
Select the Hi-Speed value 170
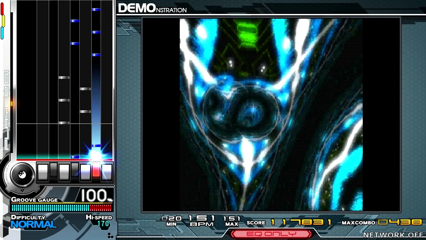103,224
